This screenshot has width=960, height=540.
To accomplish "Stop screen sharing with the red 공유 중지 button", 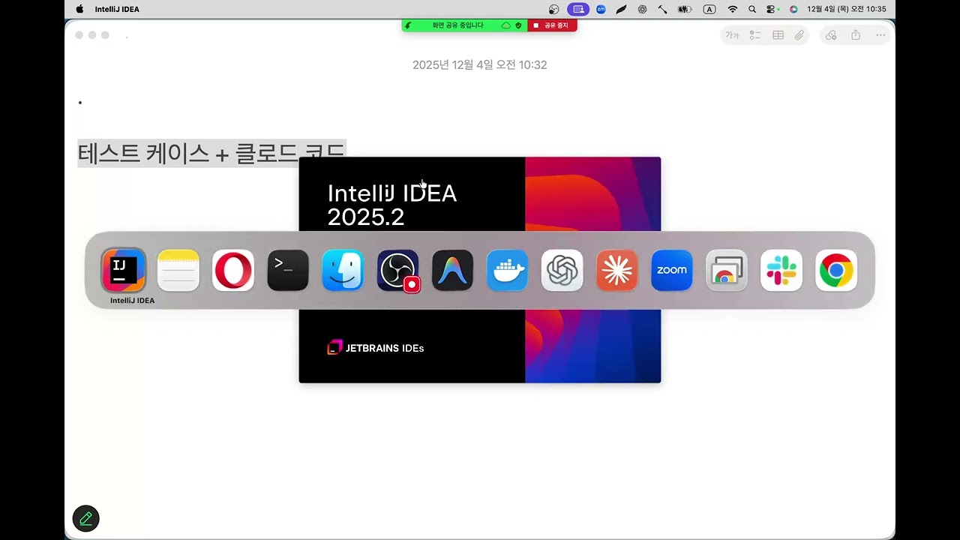I will coord(552,25).
